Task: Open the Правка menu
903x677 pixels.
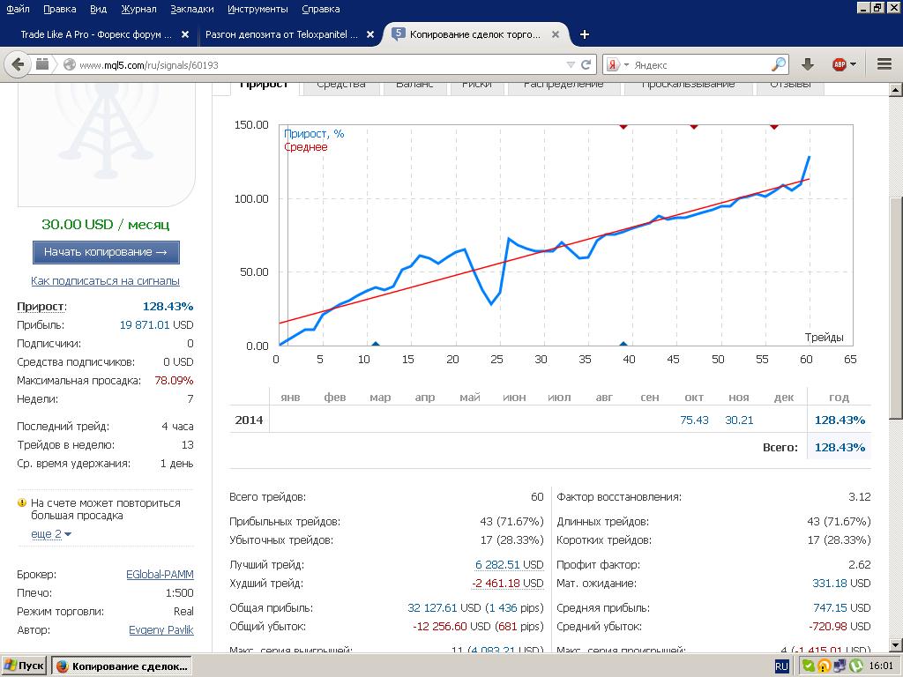Action: [x=59, y=9]
